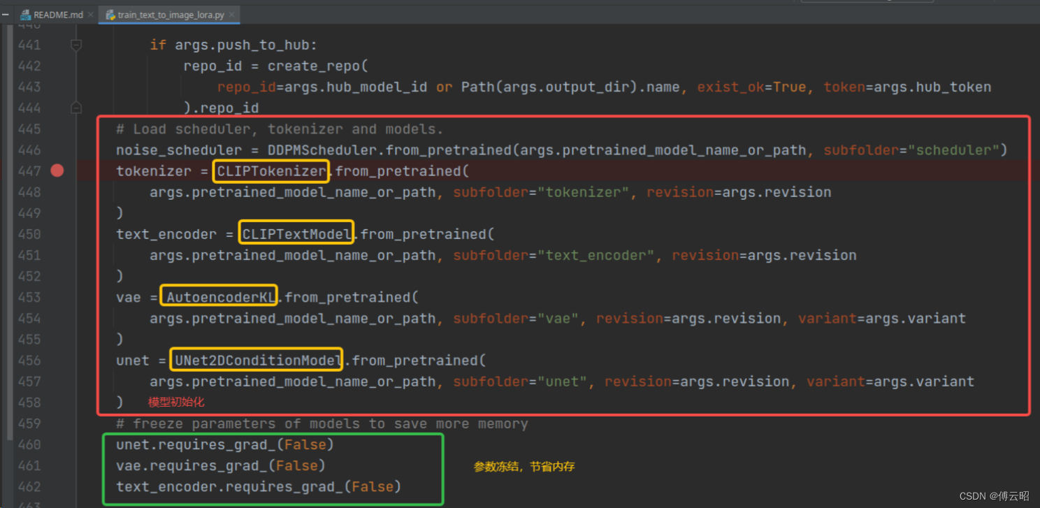The width and height of the screenshot is (1040, 508).
Task: Select the AutoencoderKL class name
Action: pos(218,296)
